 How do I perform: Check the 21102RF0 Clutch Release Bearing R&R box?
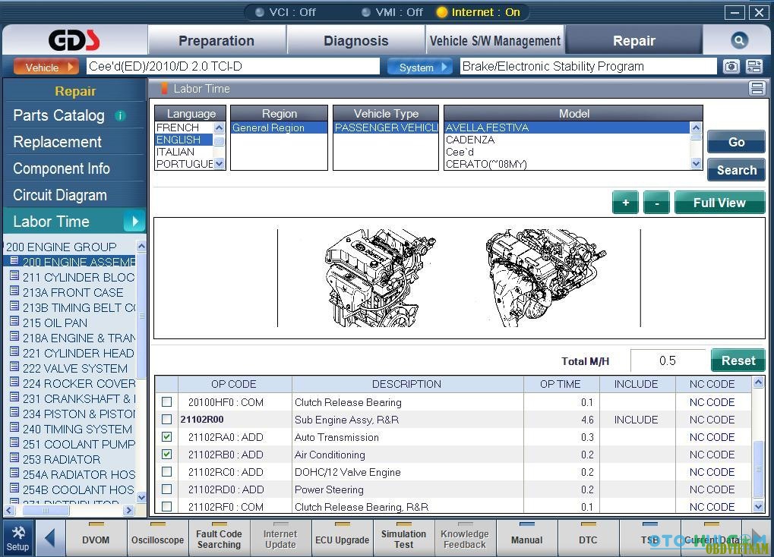167,506
